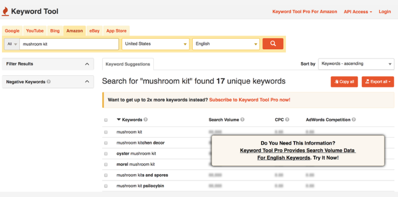Click help icon next to AdWords Competition
The width and height of the screenshot is (398, 197).
click(x=354, y=120)
